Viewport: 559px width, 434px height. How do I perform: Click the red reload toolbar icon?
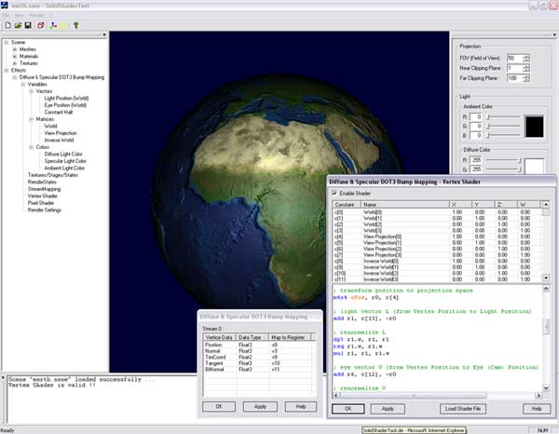pos(41,25)
